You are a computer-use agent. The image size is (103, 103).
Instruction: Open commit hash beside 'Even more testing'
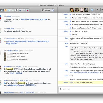pyautogui.click(x=10, y=57)
